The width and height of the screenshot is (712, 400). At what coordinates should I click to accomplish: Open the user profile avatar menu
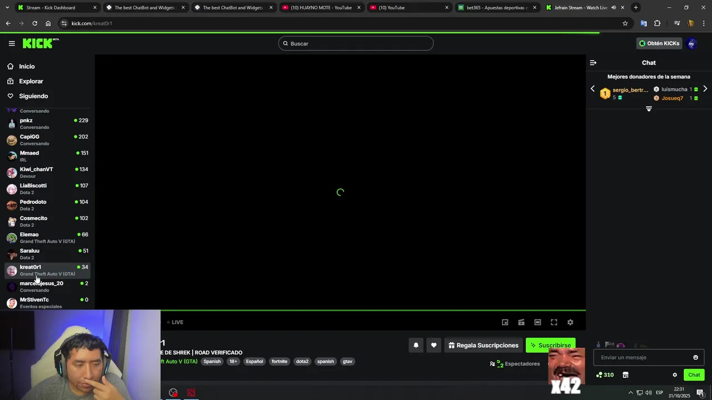coord(692,43)
